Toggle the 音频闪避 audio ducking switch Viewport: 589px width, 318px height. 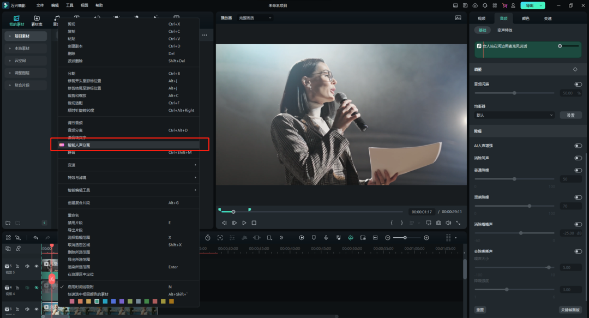(578, 84)
